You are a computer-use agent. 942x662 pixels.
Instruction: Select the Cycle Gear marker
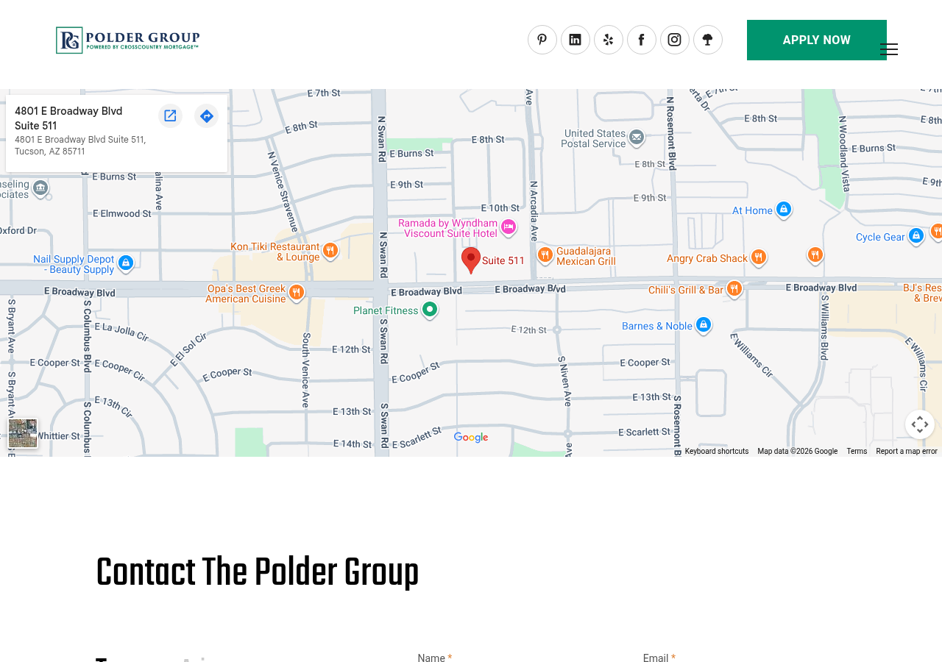[x=916, y=236]
